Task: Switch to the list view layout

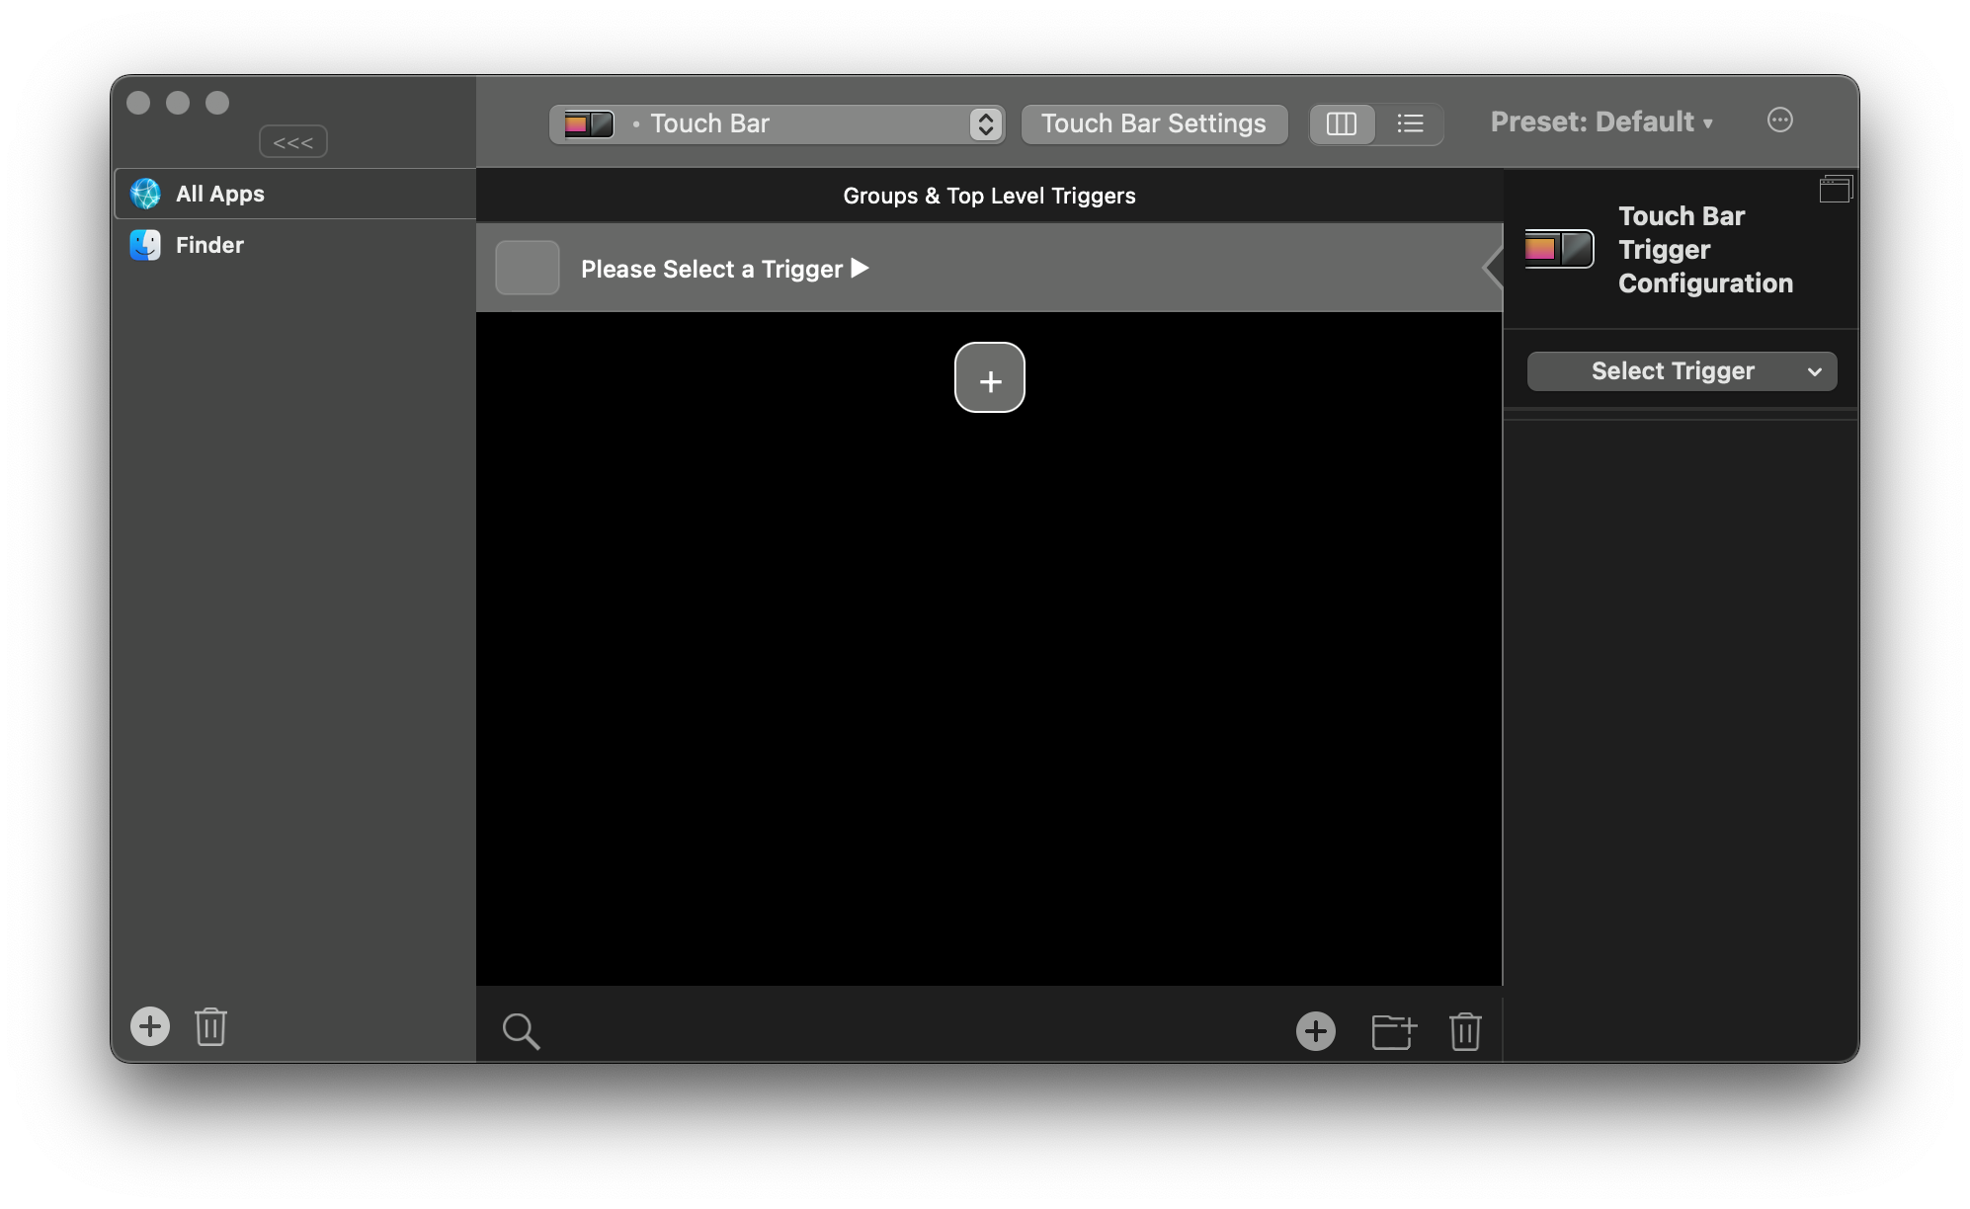Action: pyautogui.click(x=1410, y=123)
